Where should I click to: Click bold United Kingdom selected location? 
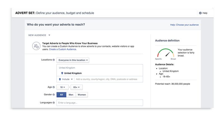pos(73,73)
